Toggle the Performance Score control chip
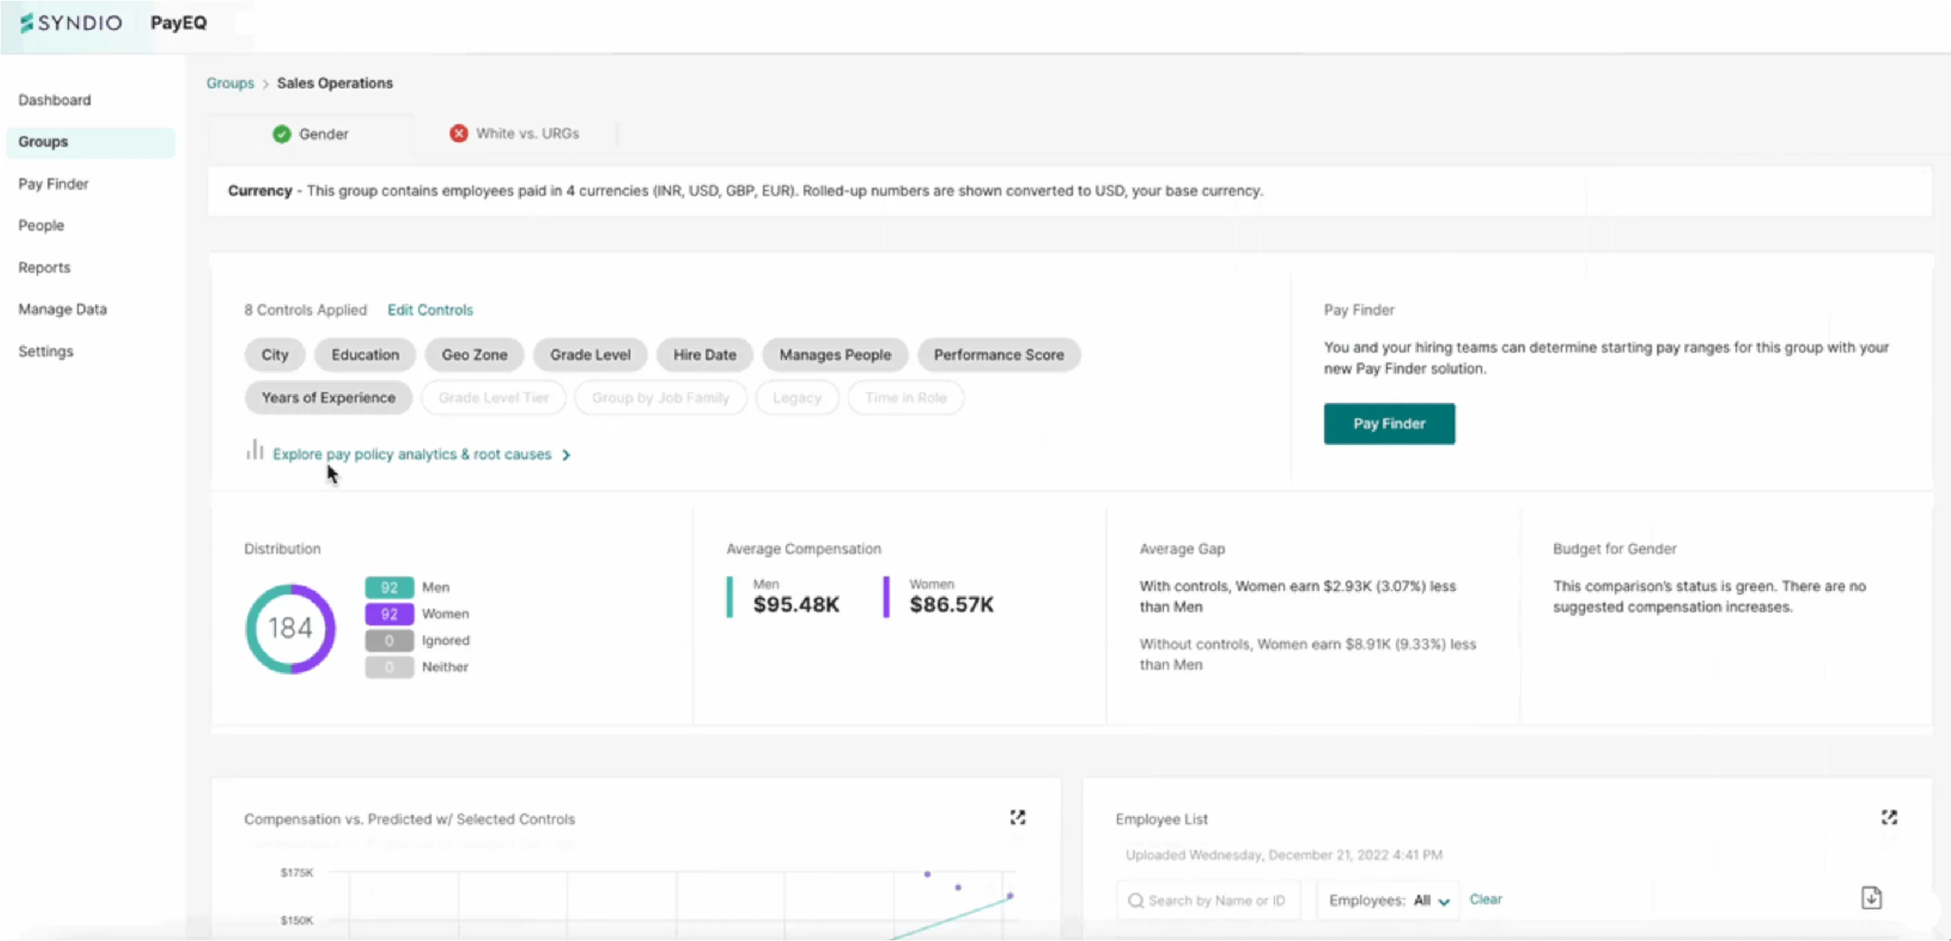Image resolution: width=1951 pixels, height=941 pixels. pyautogui.click(x=998, y=355)
